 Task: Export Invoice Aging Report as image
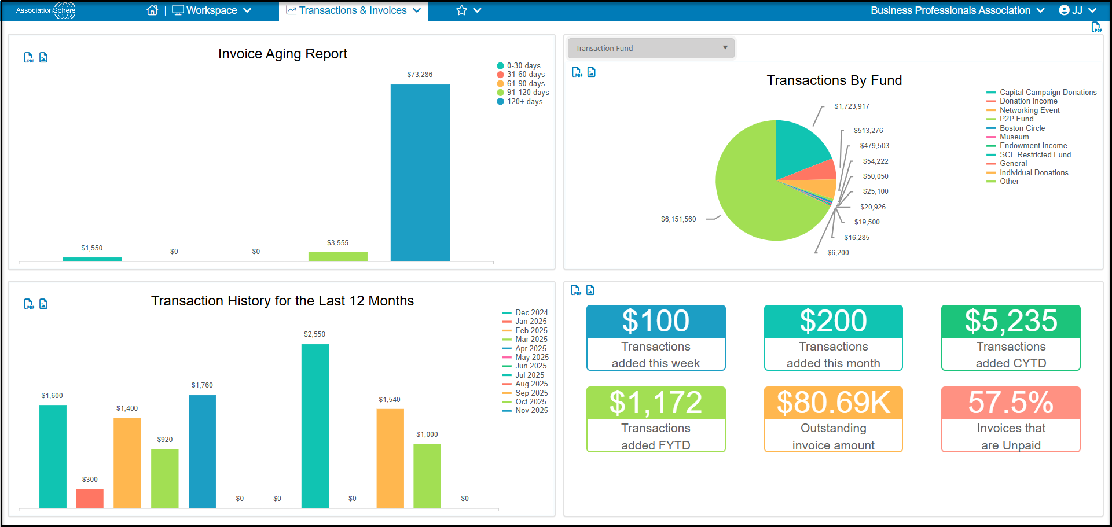[x=43, y=57]
